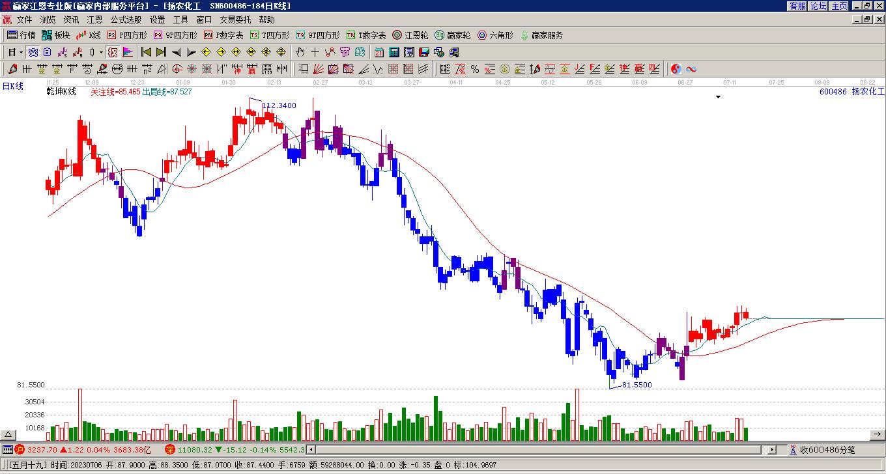Click the crosshair plus cursor tool

[x=315, y=52]
